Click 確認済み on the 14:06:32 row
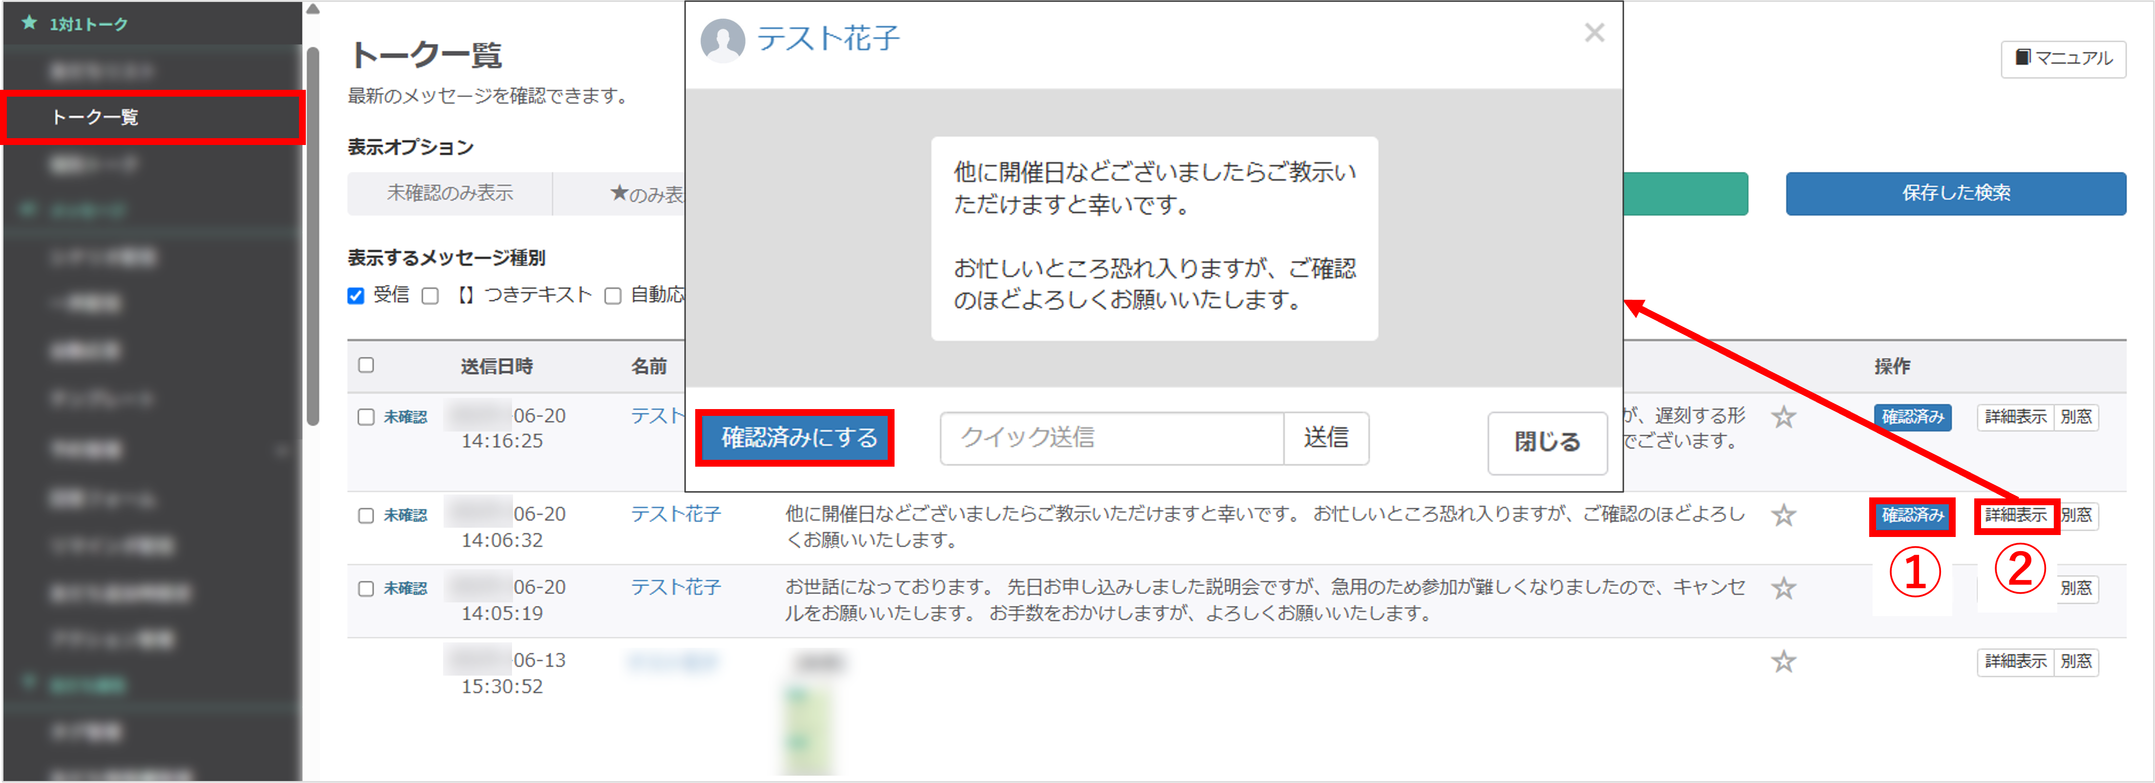The width and height of the screenshot is (2155, 783). coord(1912,515)
